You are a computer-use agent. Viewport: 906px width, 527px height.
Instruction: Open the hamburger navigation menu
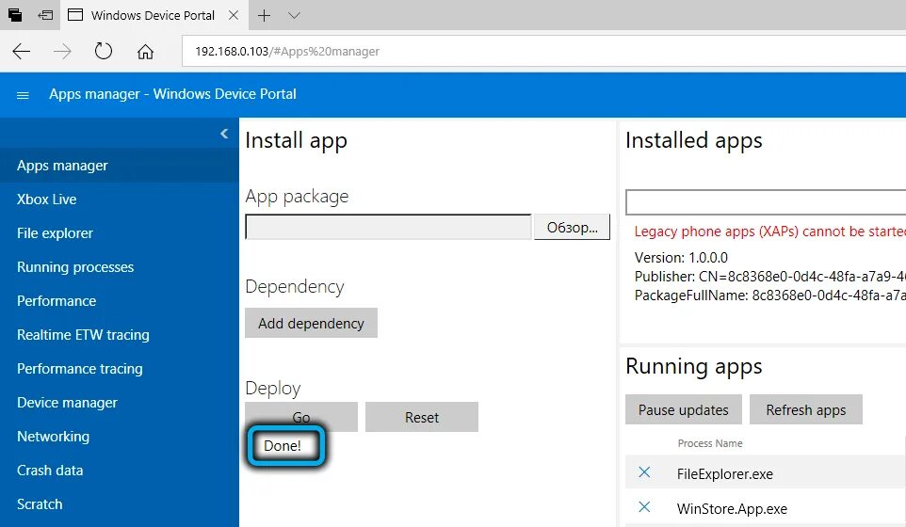click(24, 95)
